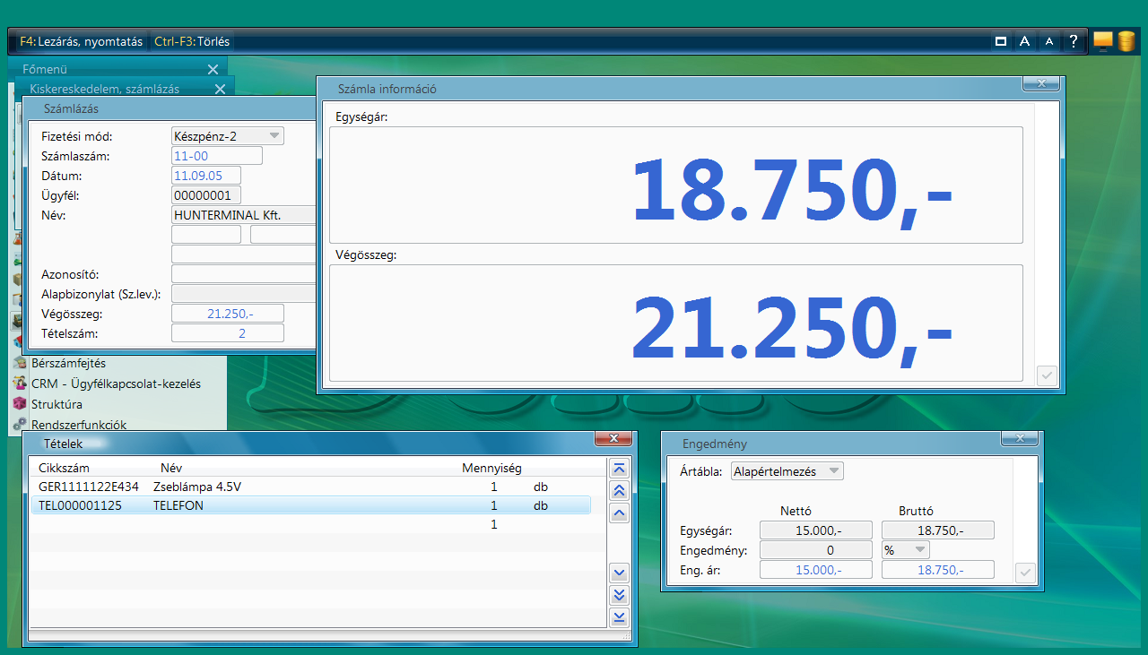Click the Rendszerfunkciók gears icon
Image resolution: width=1148 pixels, height=655 pixels.
coord(20,425)
